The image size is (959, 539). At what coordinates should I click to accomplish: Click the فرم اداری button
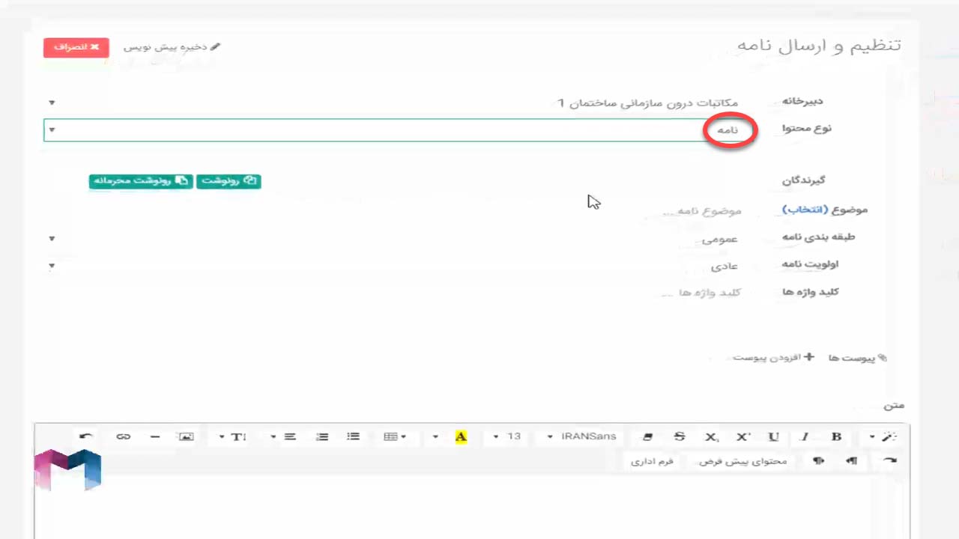652,460
